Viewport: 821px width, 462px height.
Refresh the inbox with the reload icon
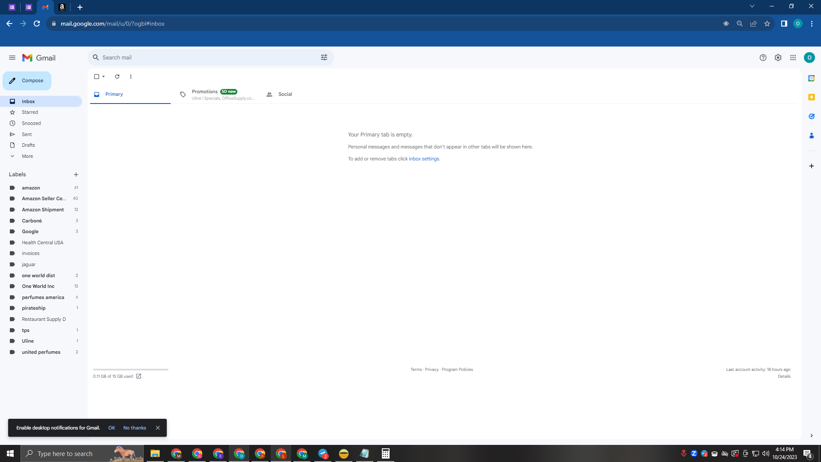(117, 77)
